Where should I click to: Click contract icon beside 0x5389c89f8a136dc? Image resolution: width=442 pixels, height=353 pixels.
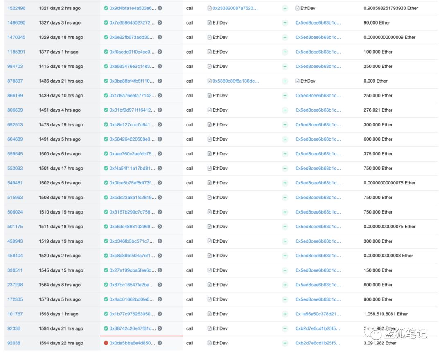click(210, 81)
